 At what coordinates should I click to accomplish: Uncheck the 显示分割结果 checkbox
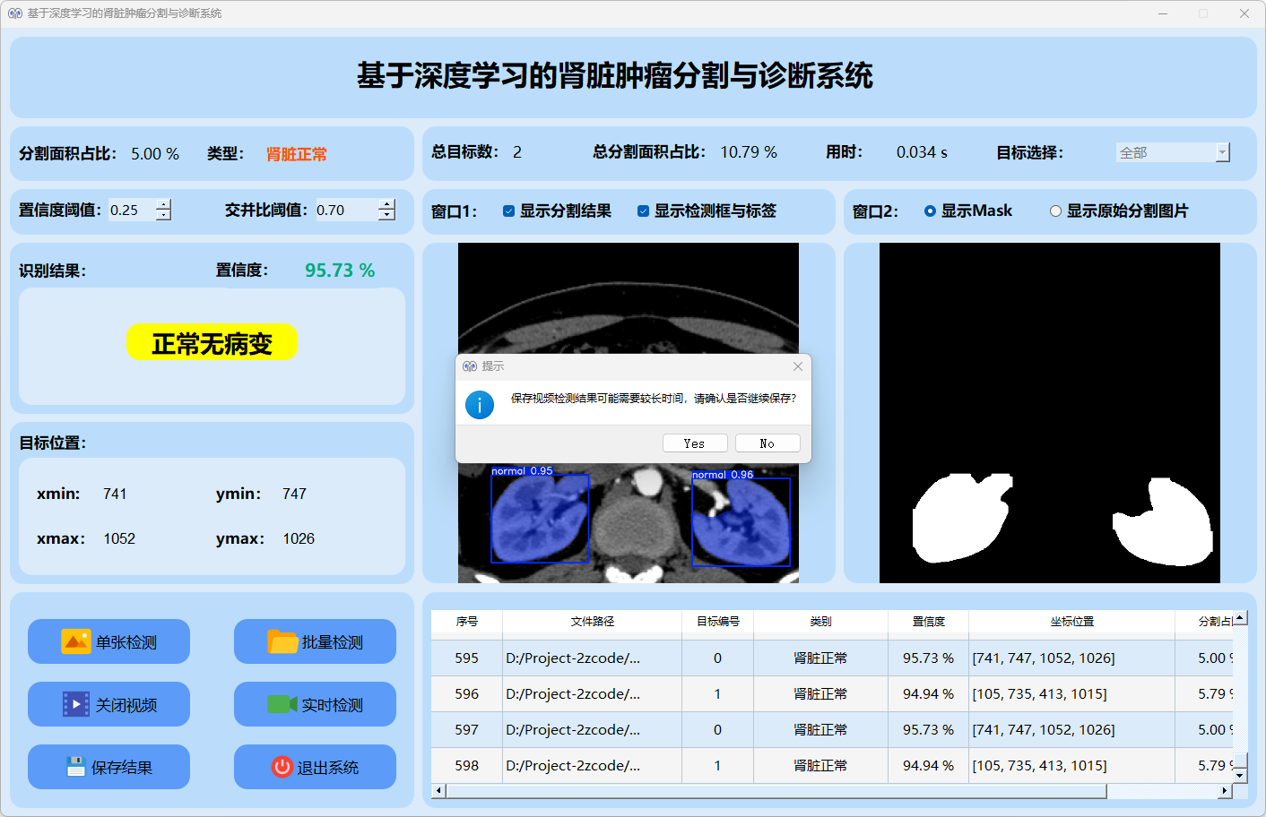(508, 211)
